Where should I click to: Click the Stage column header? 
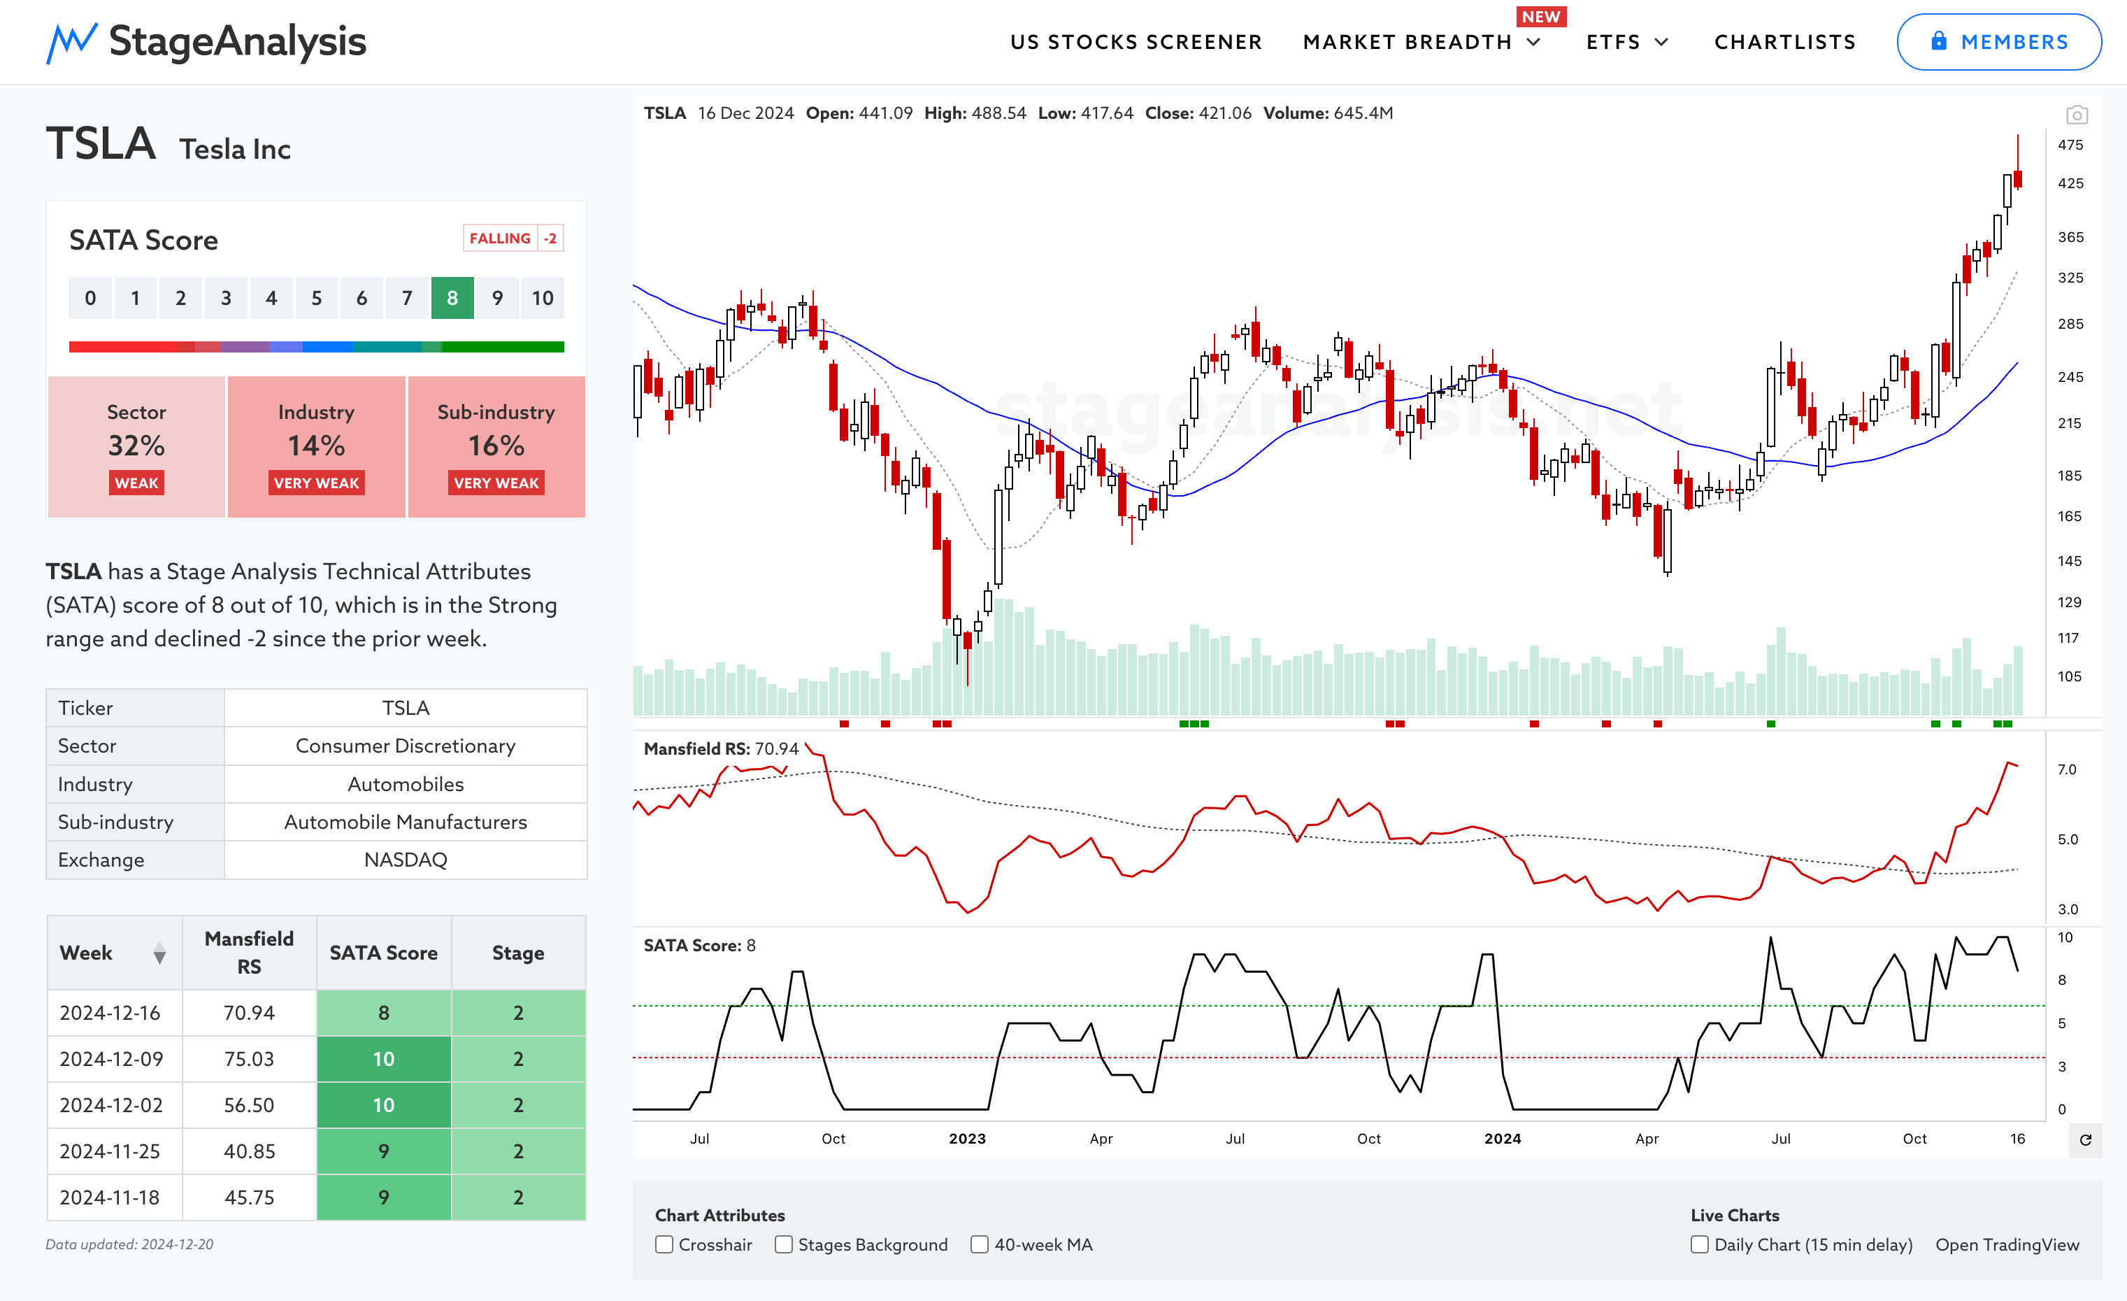pyautogui.click(x=518, y=952)
